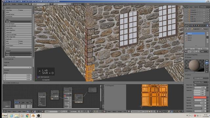Open the Node menu in node editor
The height and width of the screenshot is (118, 210).
pos(24,111)
